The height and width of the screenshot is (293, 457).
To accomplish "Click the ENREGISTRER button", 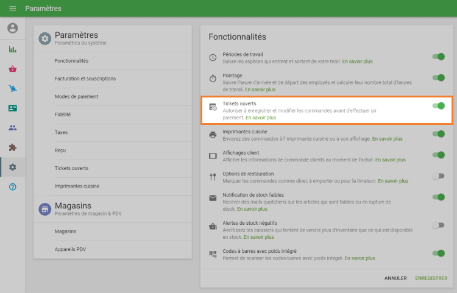I will [431, 278].
